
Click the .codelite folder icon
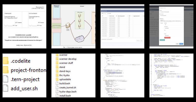(6, 61)
